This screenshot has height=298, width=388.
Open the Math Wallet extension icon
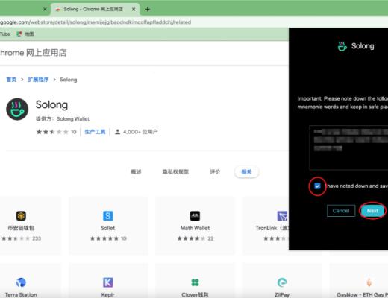pyautogui.click(x=195, y=215)
